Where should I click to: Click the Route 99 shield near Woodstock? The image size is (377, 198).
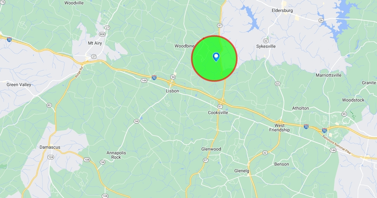point(344,114)
